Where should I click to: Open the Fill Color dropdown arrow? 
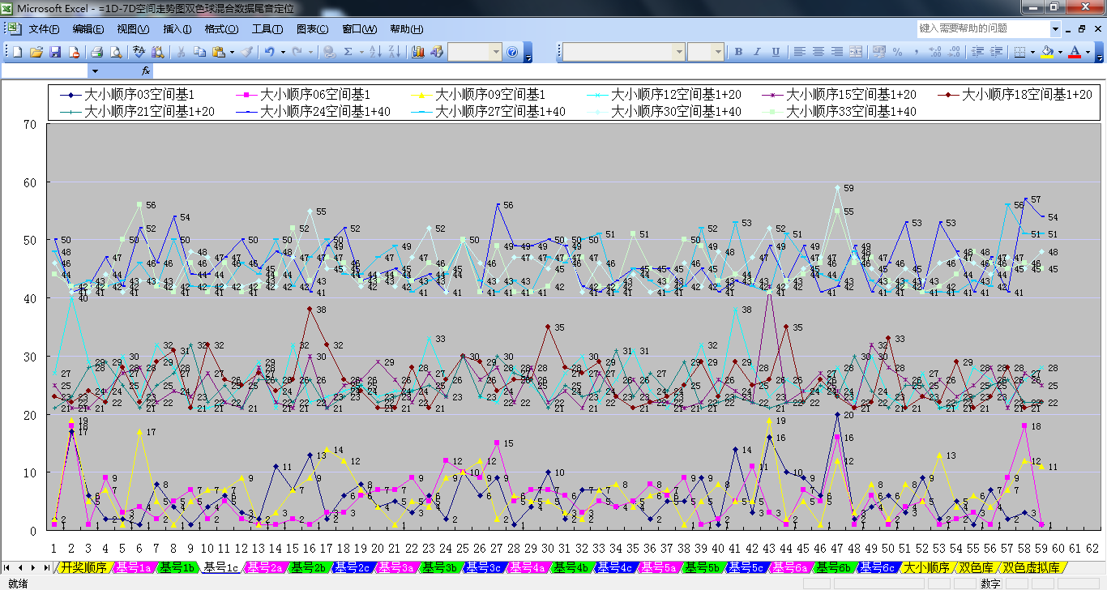[x=1060, y=52]
